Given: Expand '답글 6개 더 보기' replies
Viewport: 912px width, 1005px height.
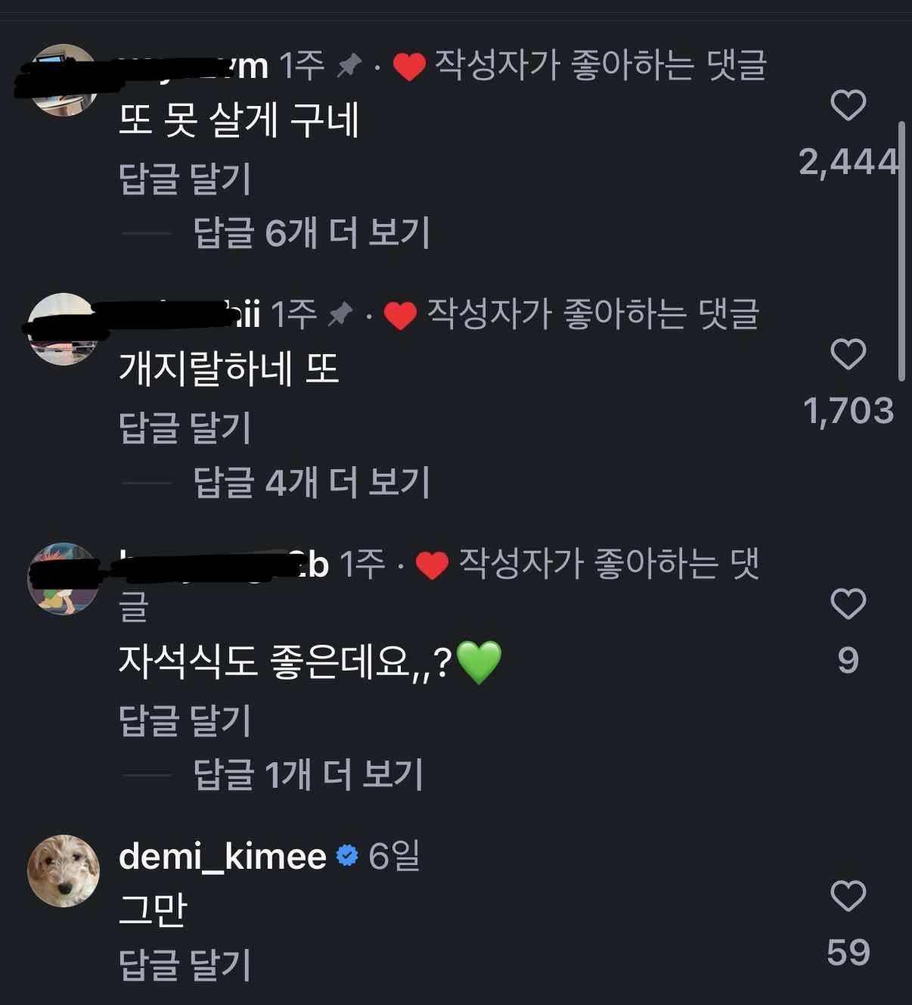Looking at the screenshot, I should click(x=312, y=232).
